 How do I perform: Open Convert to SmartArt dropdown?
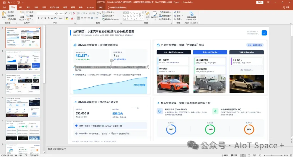pos(112,19)
